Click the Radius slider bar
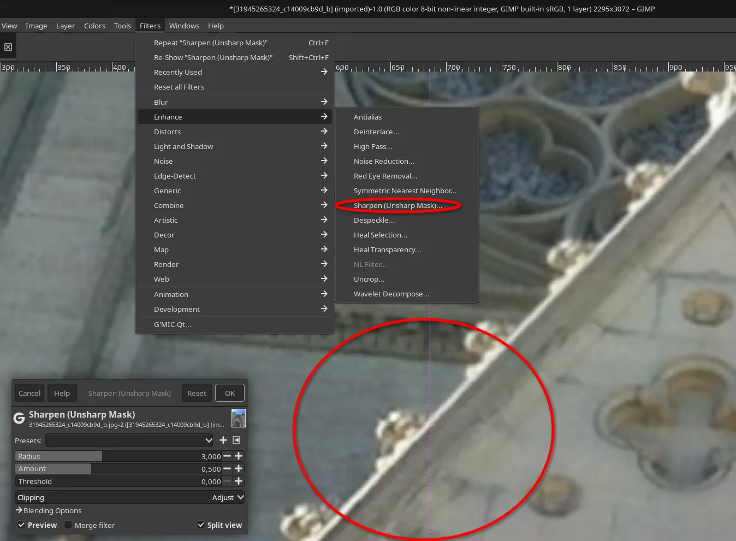This screenshot has width=736, height=541. click(x=118, y=456)
